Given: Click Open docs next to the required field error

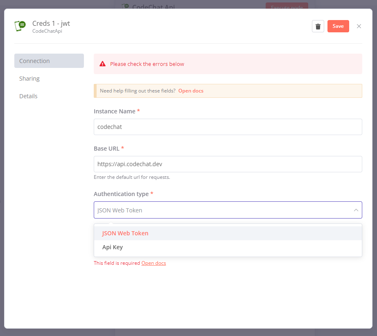Looking at the screenshot, I should [154, 263].
